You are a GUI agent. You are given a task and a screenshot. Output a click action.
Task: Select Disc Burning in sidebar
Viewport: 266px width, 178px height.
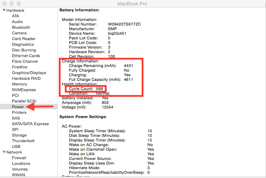click(x=24, y=50)
